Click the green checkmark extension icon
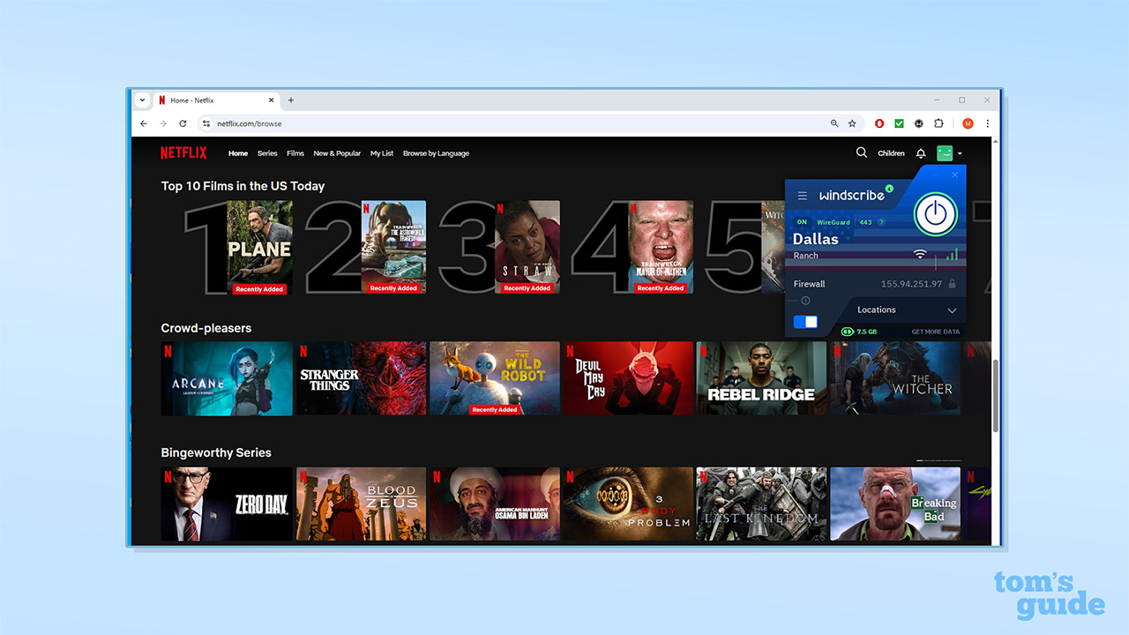The width and height of the screenshot is (1129, 635). point(899,123)
